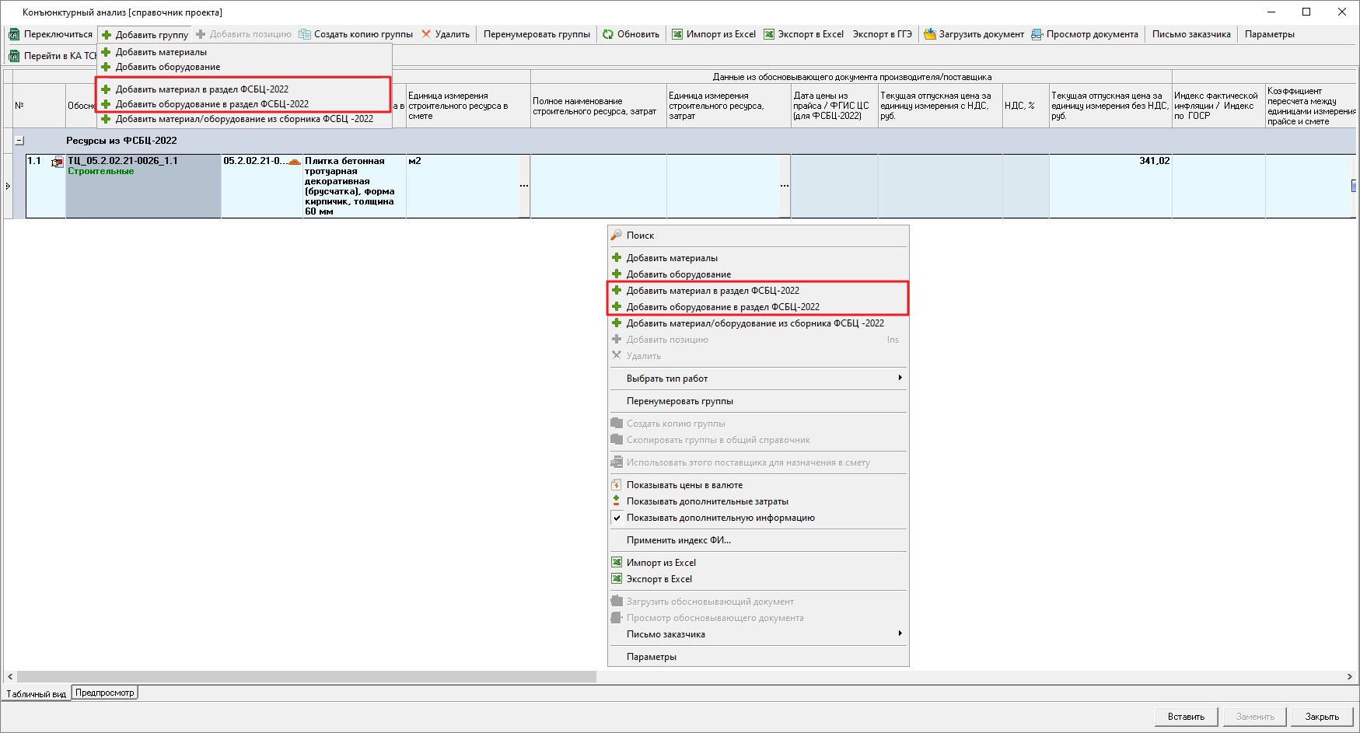Screen dimensions: 1360x733
Task: Click the Создать копию группы toolbar icon
Action: pyautogui.click(x=305, y=34)
